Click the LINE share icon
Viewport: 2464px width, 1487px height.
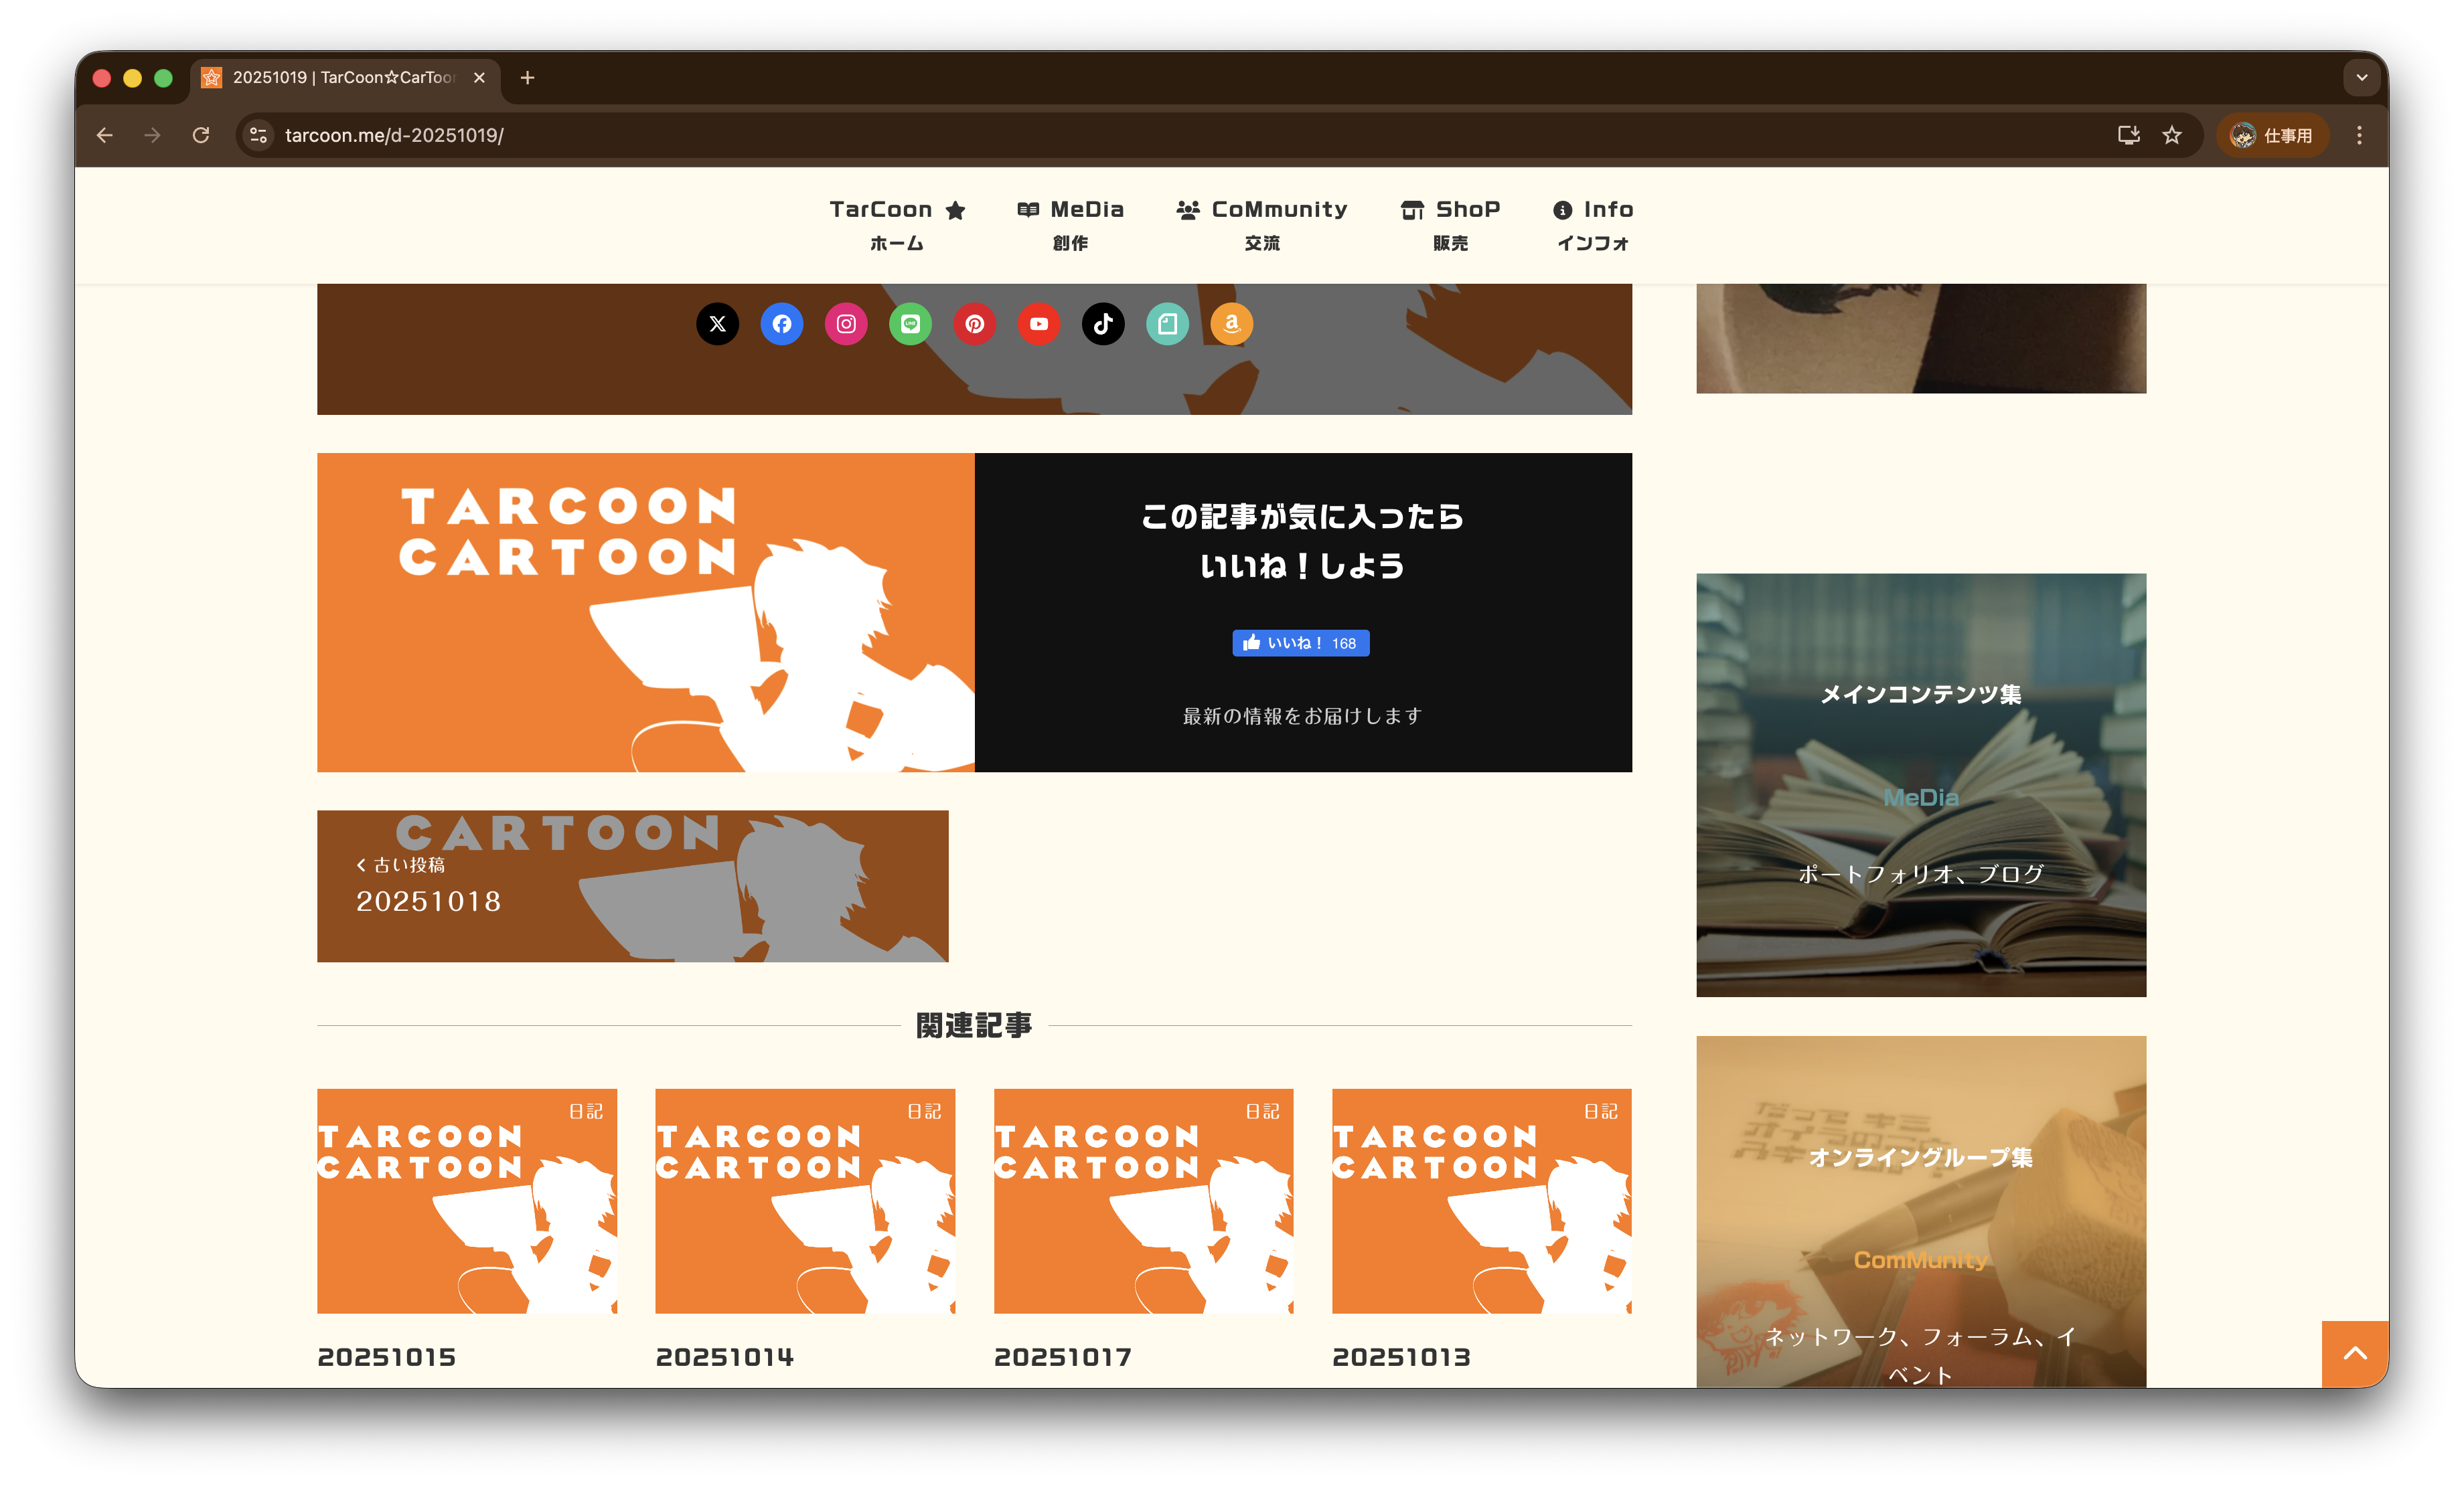(910, 324)
